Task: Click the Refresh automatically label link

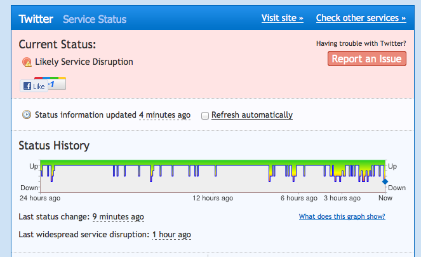Action: click(x=252, y=115)
